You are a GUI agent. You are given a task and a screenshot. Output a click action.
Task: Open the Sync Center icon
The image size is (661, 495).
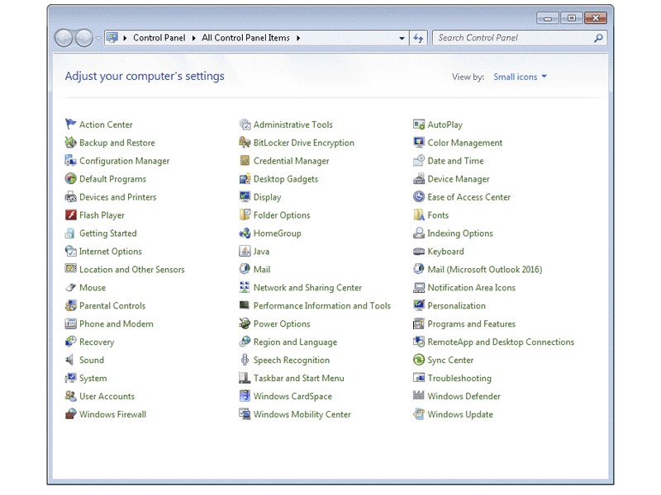419,360
